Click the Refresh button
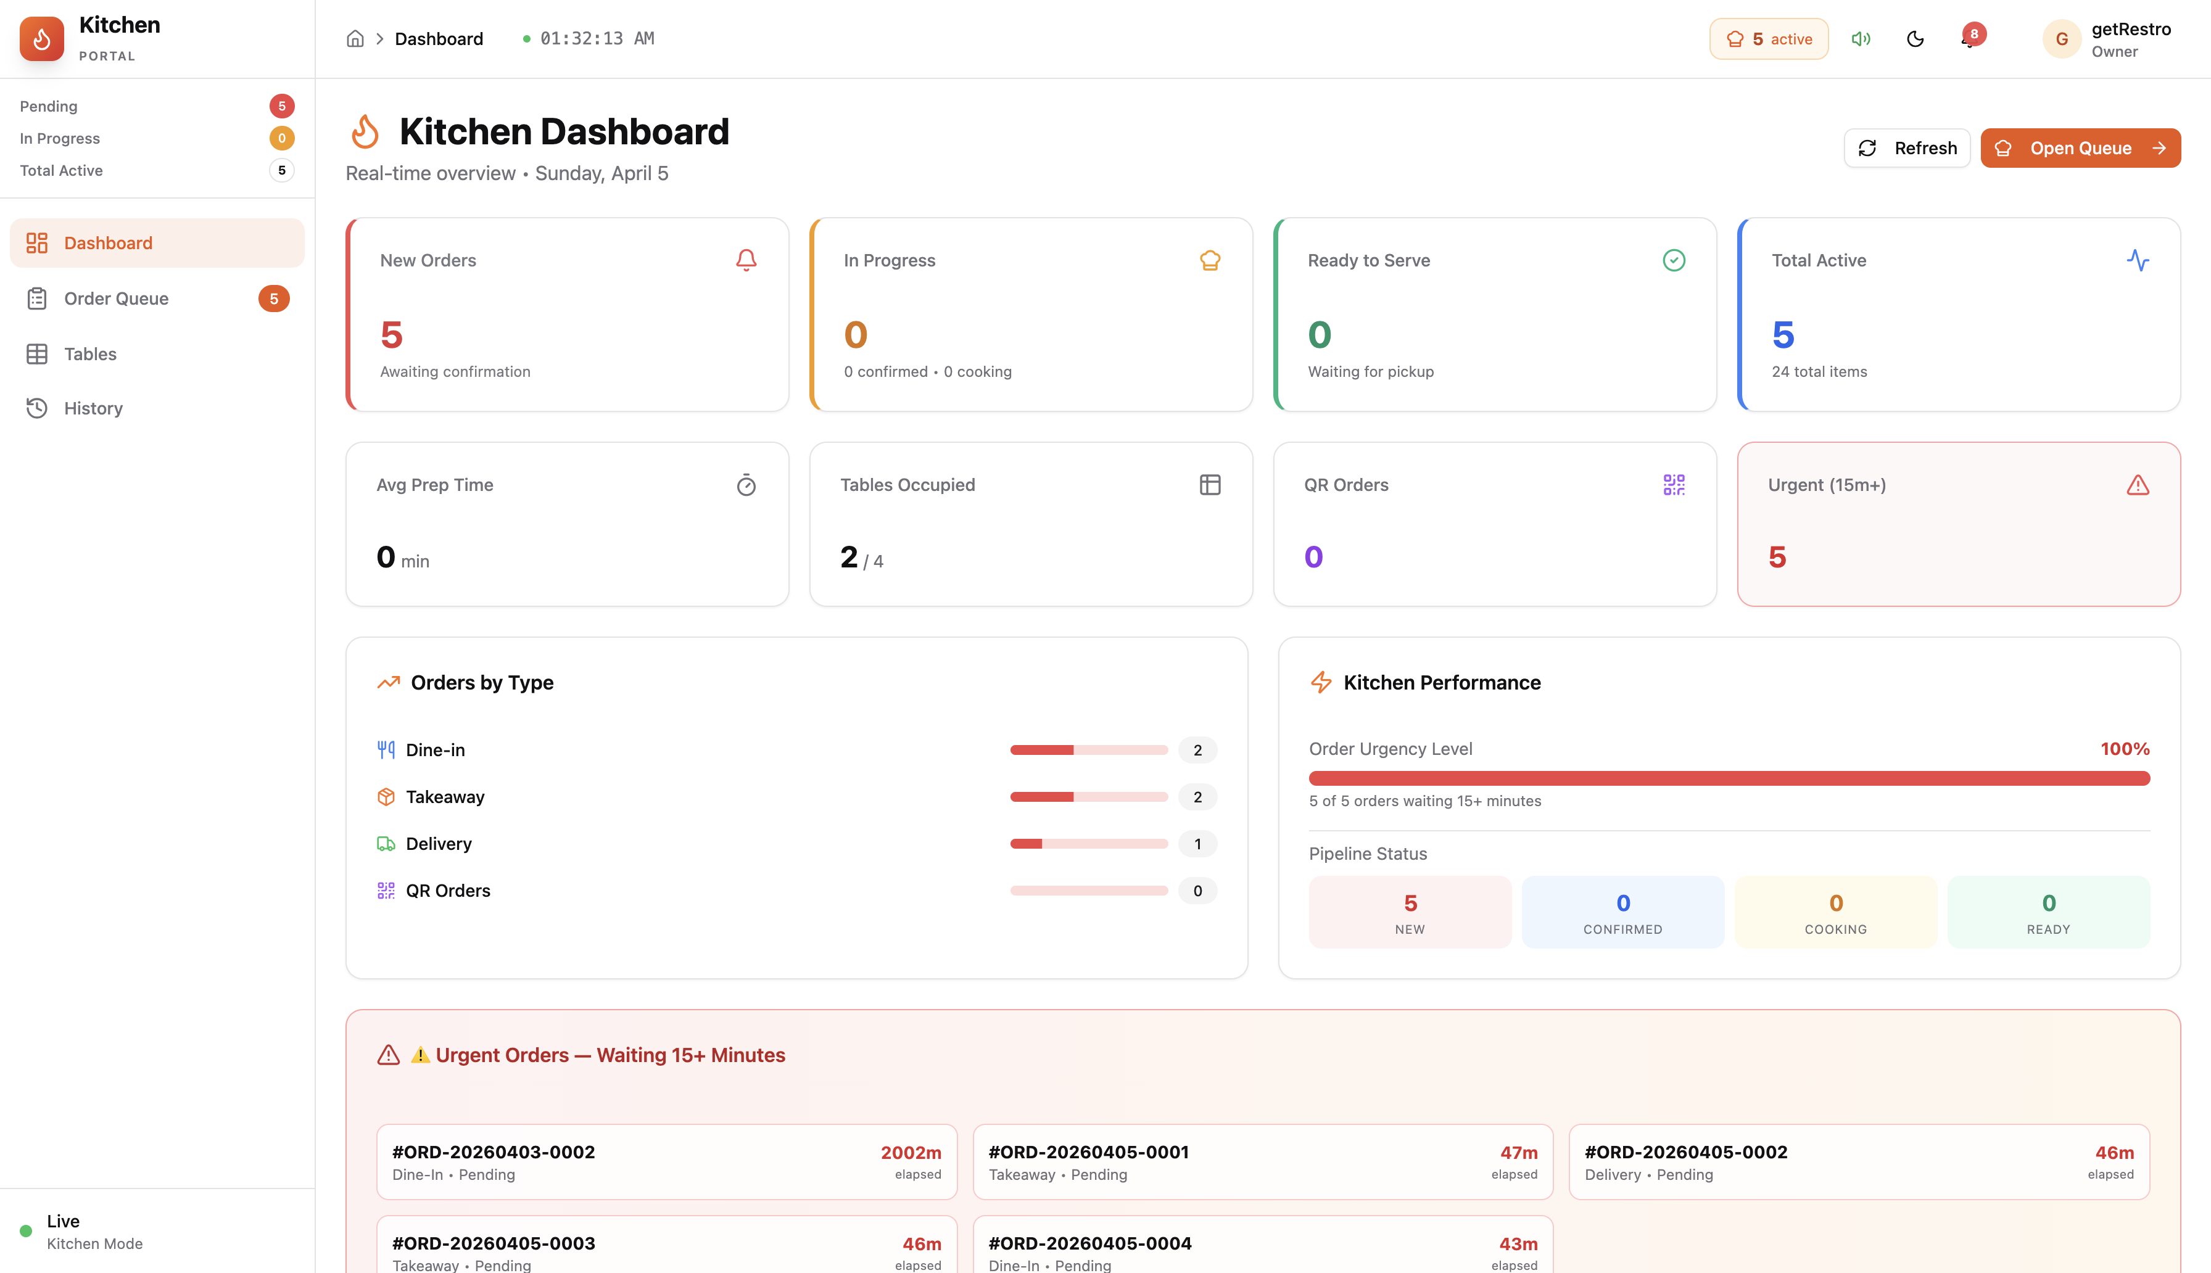The width and height of the screenshot is (2211, 1273). pyautogui.click(x=1907, y=148)
